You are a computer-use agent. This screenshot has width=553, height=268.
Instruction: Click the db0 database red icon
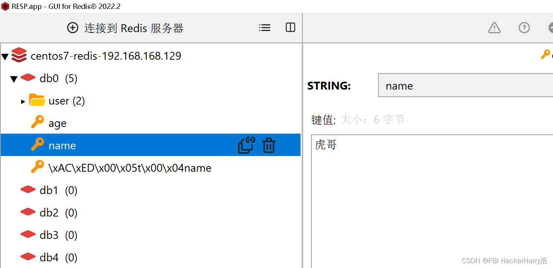point(28,78)
